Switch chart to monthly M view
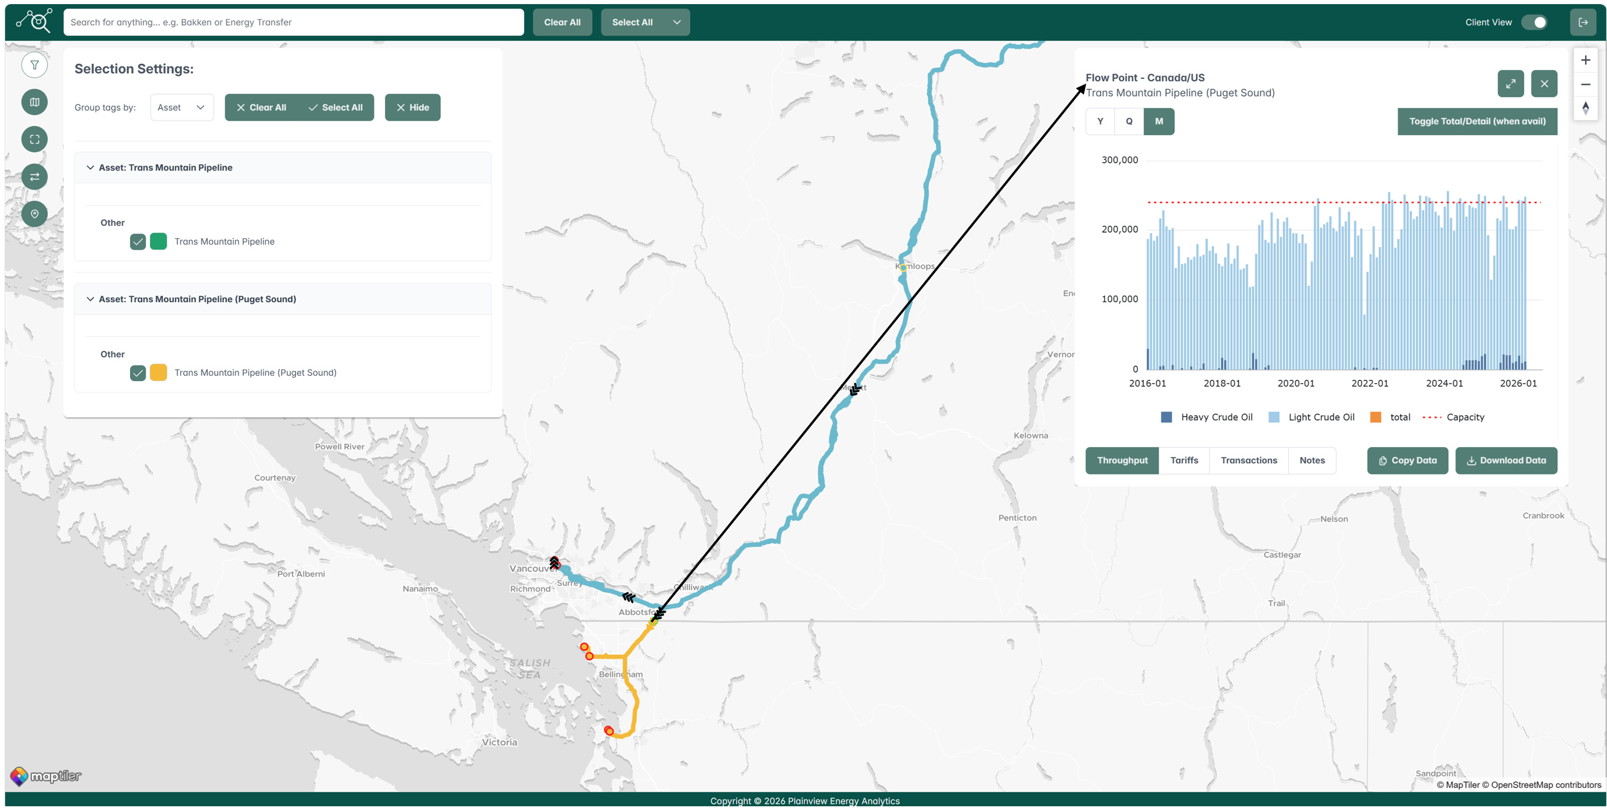Screen dimensions: 1607x808 [1159, 122]
